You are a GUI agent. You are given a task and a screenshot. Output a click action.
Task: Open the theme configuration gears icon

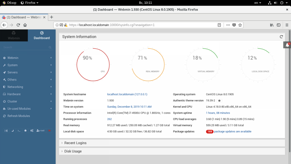click(32, 130)
